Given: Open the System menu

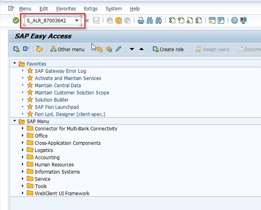Looking at the screenshot, I should point(114,9).
